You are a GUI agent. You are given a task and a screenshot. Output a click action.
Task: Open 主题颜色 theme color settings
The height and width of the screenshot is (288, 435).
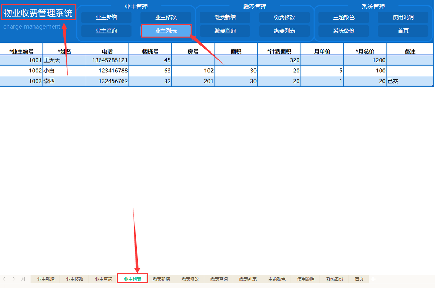click(x=343, y=17)
